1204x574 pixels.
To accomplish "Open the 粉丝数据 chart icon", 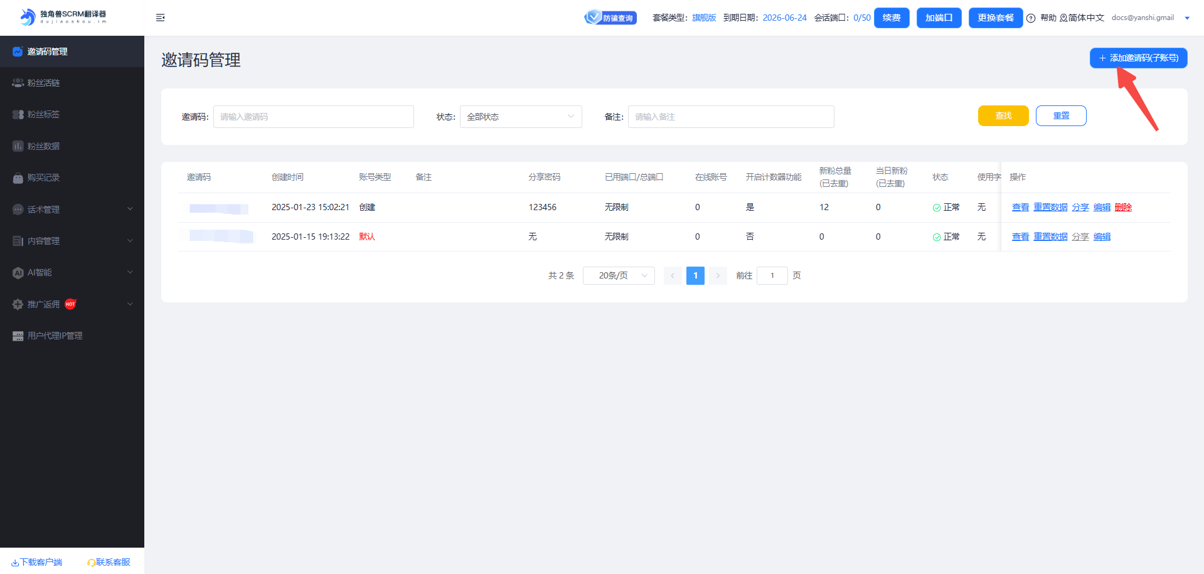I will click(18, 146).
